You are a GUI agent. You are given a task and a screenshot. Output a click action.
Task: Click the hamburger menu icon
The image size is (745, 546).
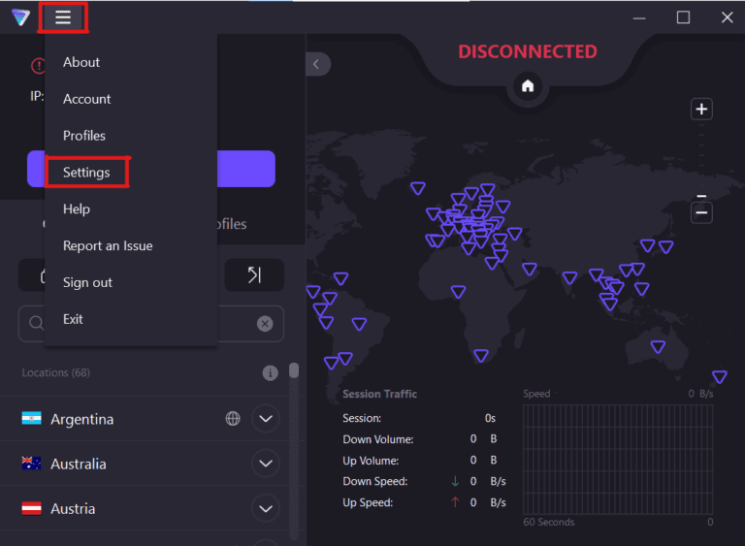pos(63,17)
